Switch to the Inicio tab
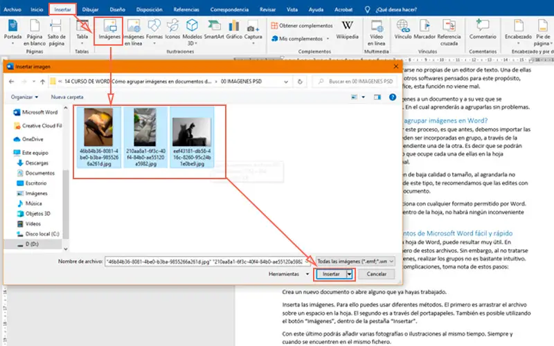 pyautogui.click(x=37, y=10)
